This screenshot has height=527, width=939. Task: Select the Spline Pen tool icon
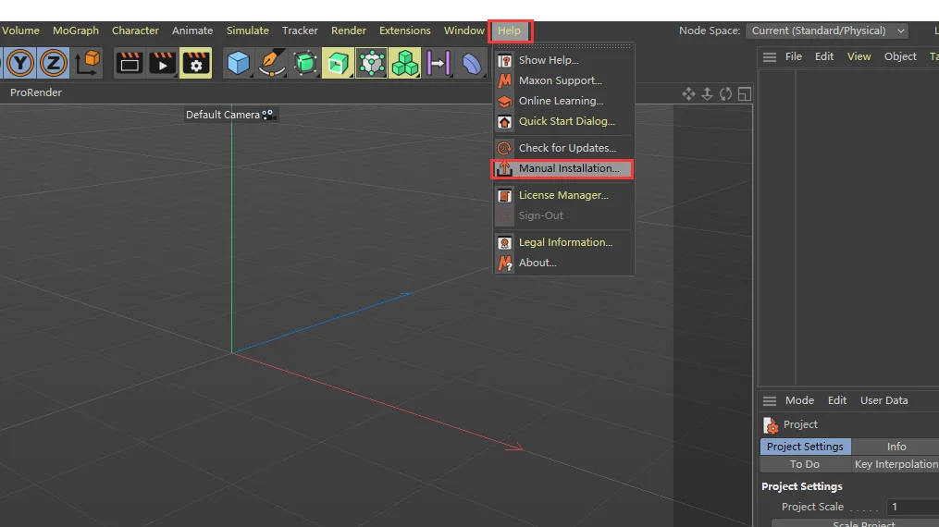(x=272, y=63)
